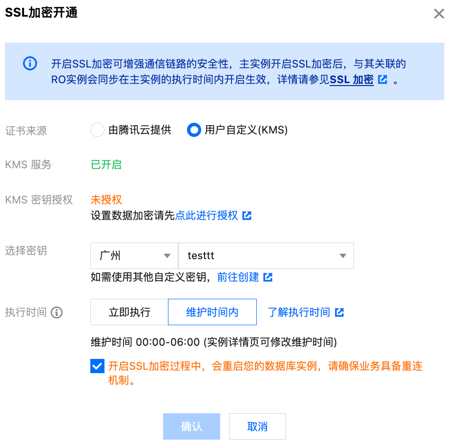This screenshot has height=445, width=456.
Task: Click 点此进行授权 authorization link
Action: pos(206,216)
